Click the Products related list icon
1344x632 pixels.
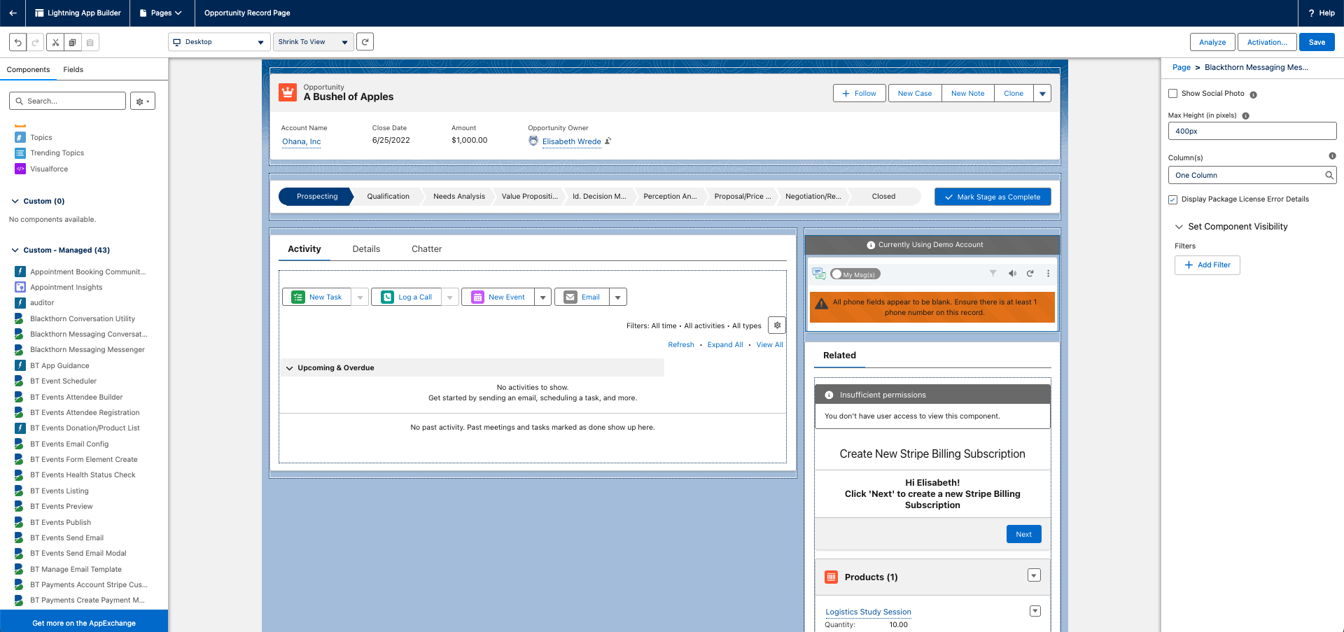(832, 577)
